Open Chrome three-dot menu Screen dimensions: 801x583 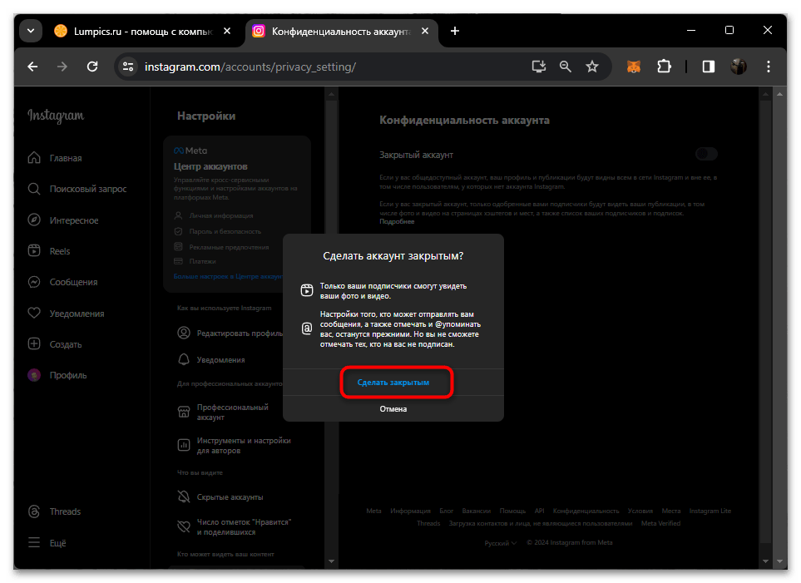coord(769,67)
